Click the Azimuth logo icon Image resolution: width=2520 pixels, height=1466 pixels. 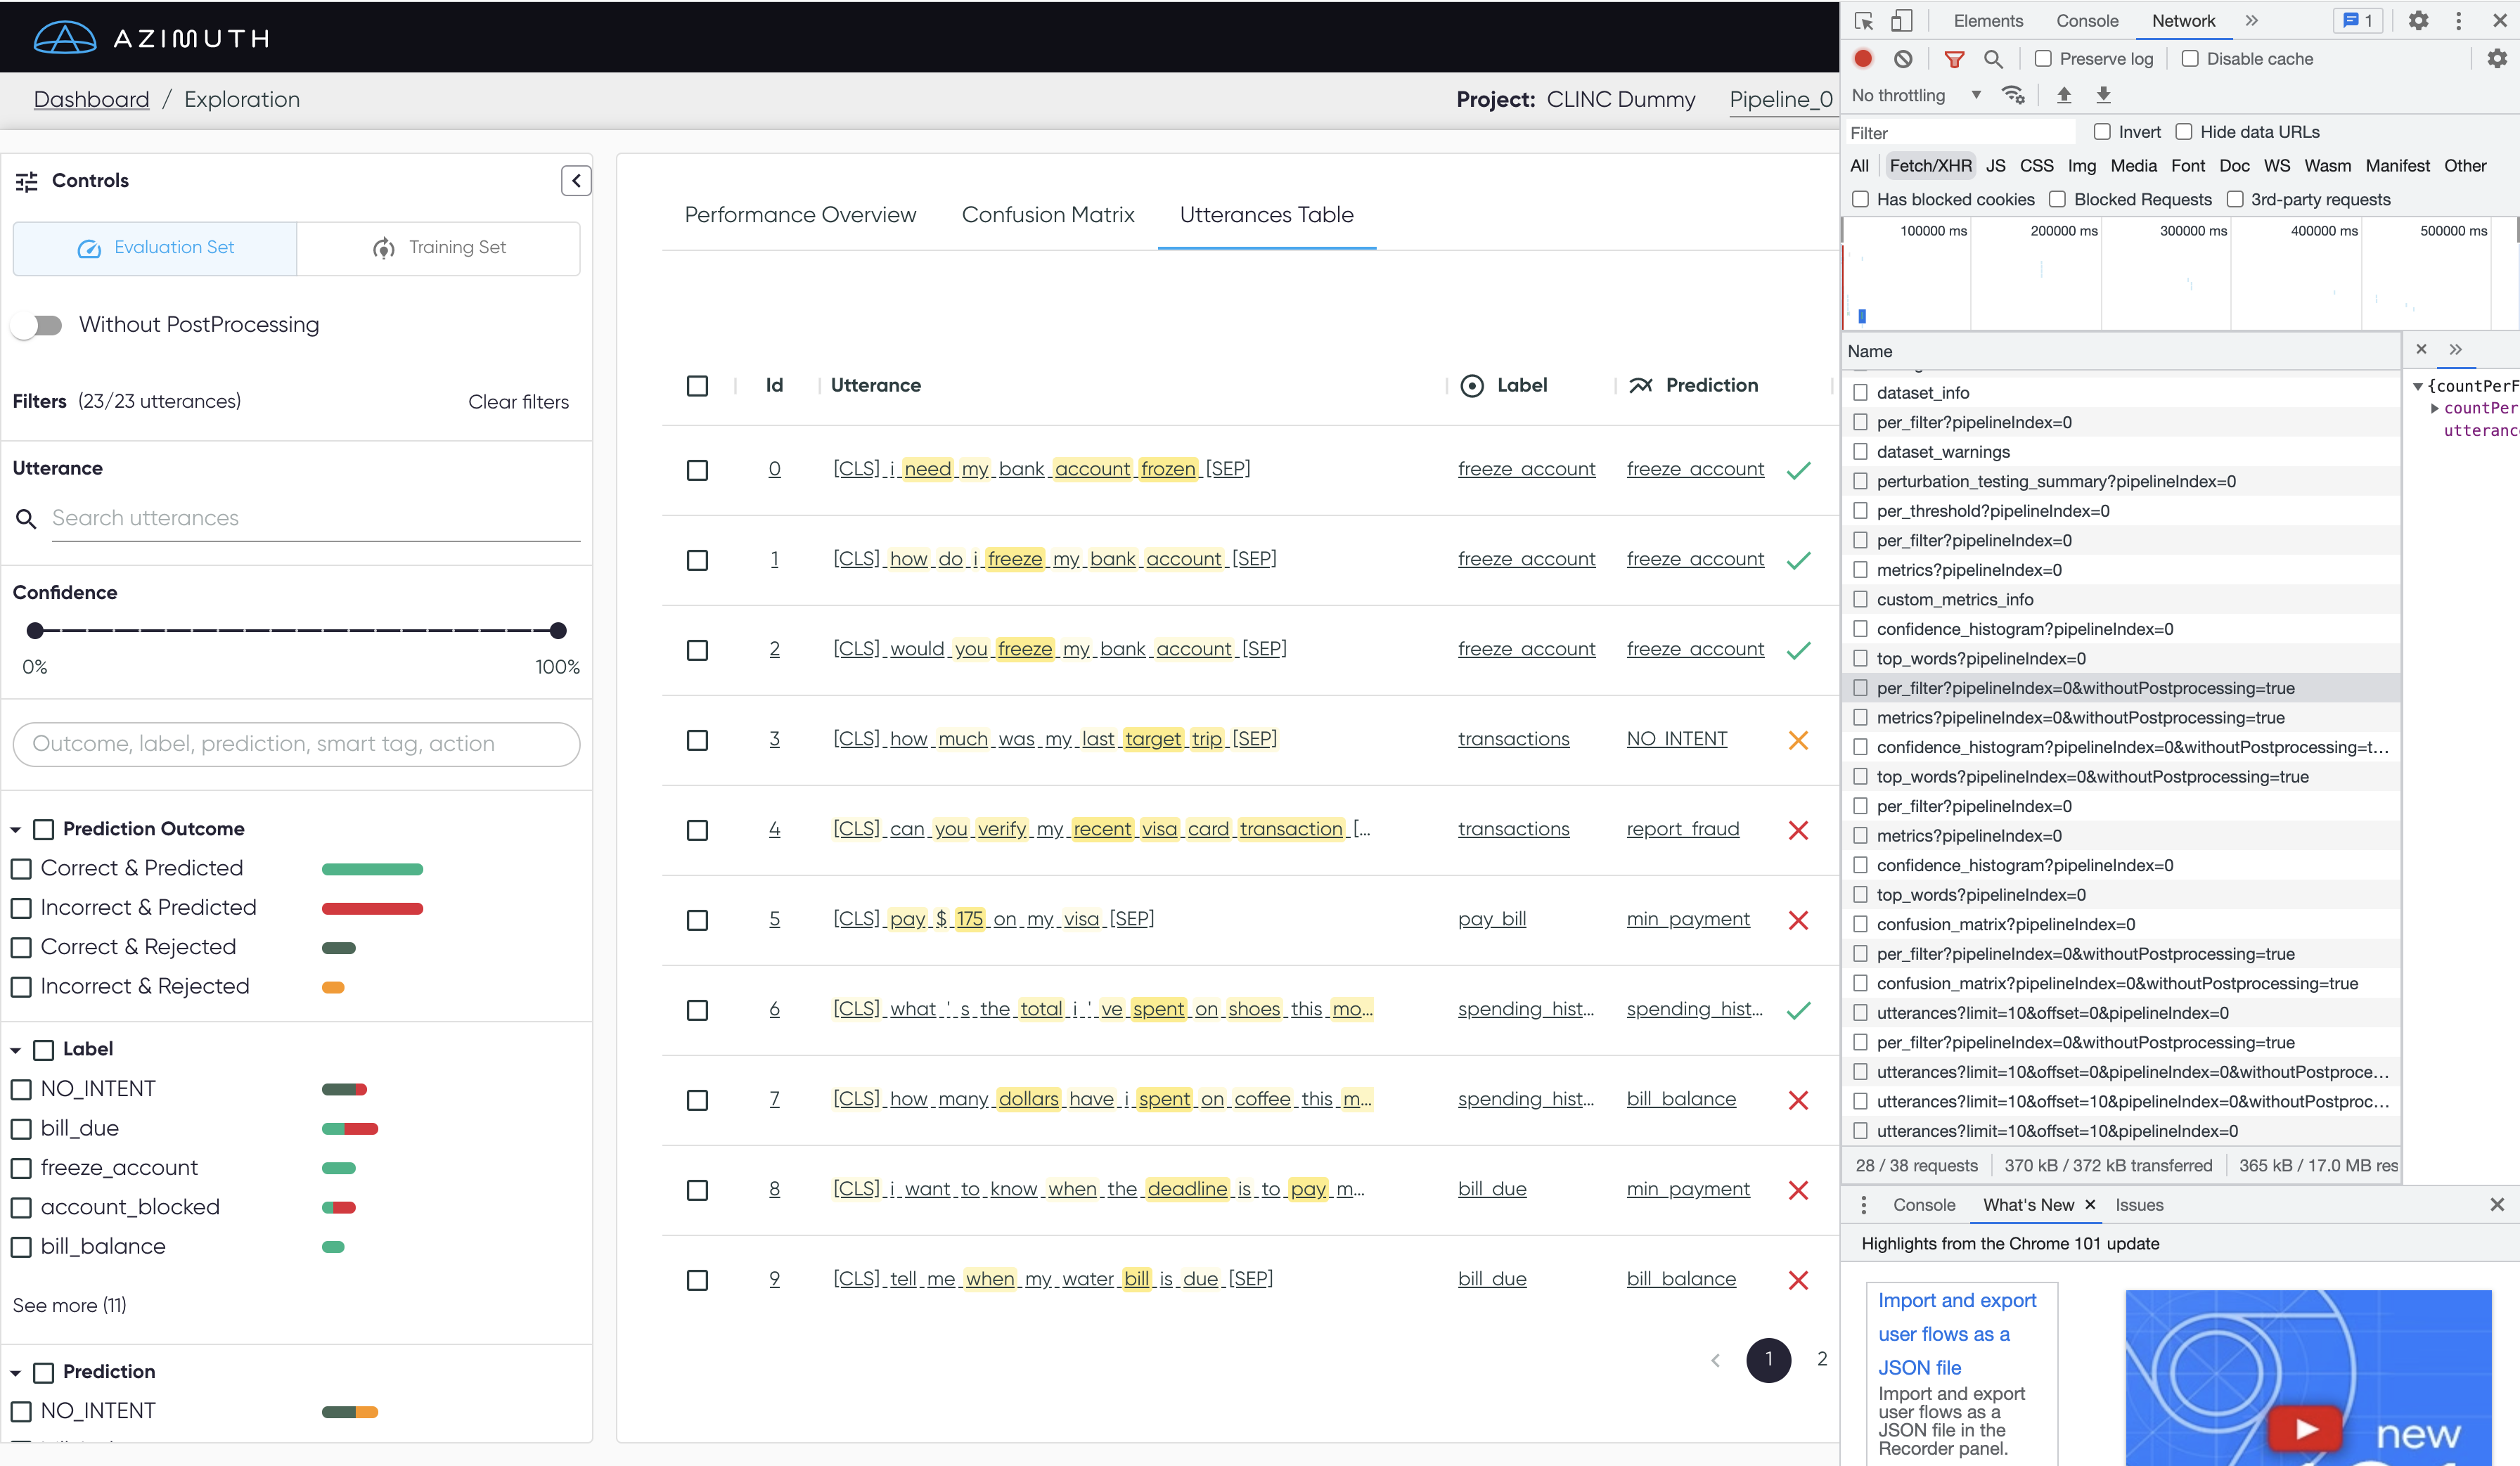coord(64,38)
